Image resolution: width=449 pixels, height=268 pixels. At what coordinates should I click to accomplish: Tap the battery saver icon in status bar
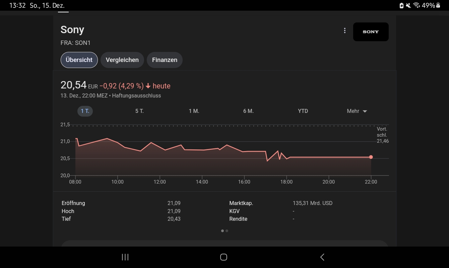(x=401, y=5)
